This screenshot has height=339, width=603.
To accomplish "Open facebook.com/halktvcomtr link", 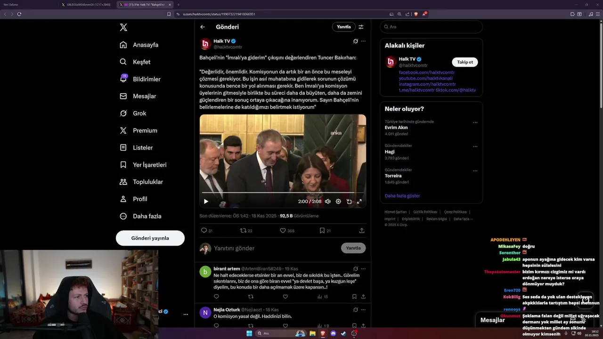I will [x=427, y=73].
